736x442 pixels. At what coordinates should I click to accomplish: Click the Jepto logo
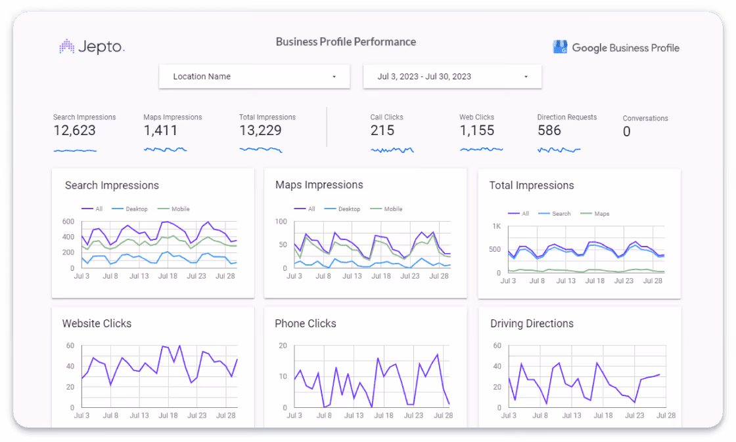[x=92, y=47]
